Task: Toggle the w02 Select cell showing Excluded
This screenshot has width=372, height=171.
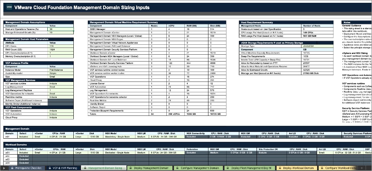Action: [x=25, y=156]
